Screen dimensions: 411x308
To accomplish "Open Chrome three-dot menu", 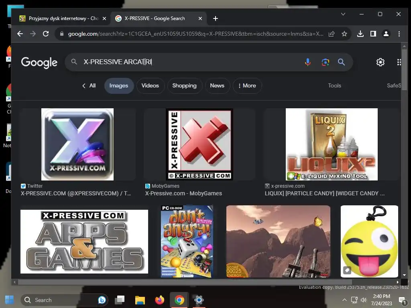I will (399, 34).
